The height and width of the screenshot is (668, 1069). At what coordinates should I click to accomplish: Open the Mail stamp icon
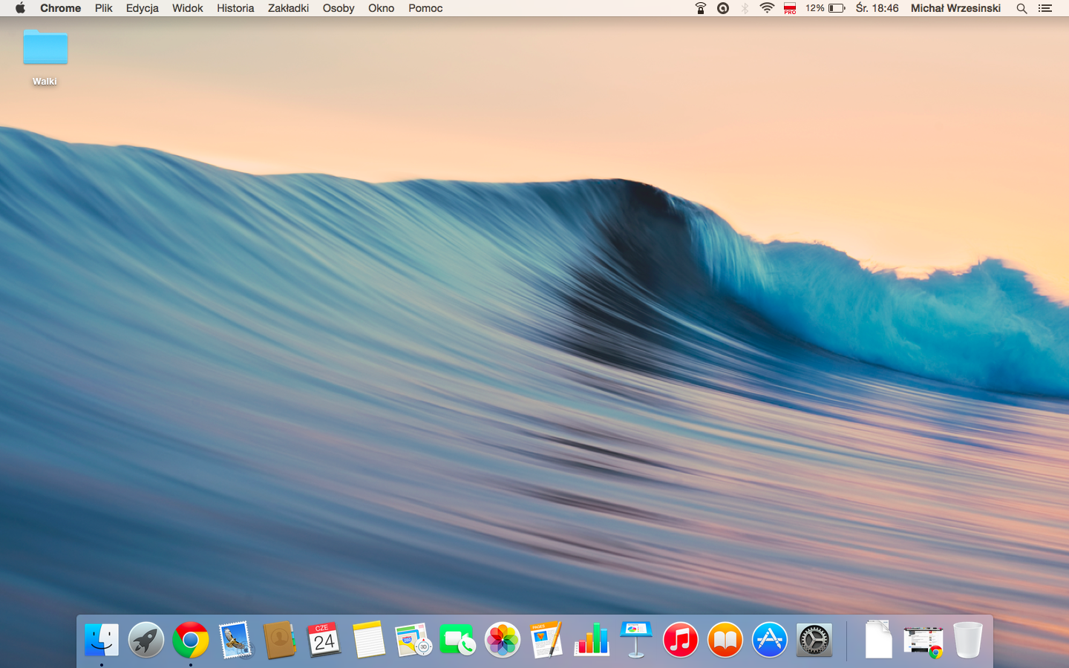235,640
